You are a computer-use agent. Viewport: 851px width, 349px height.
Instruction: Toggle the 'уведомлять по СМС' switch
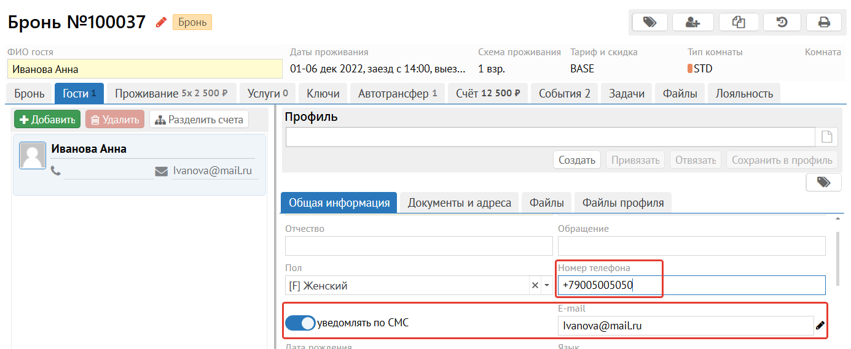click(x=300, y=323)
